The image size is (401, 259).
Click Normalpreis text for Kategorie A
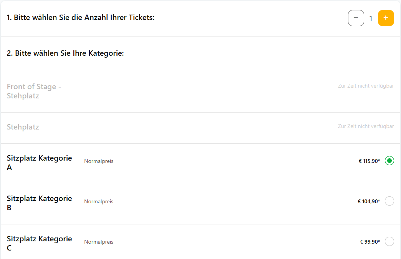tap(99, 161)
